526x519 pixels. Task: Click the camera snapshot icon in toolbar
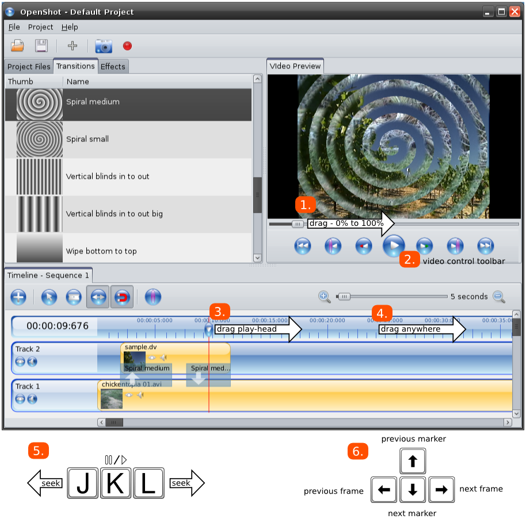coord(104,46)
